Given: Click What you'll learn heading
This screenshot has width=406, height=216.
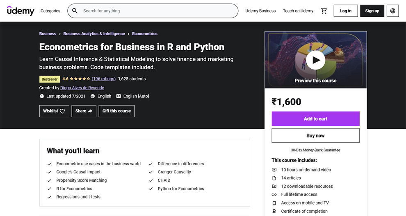Looking at the screenshot, I should tap(73, 151).
